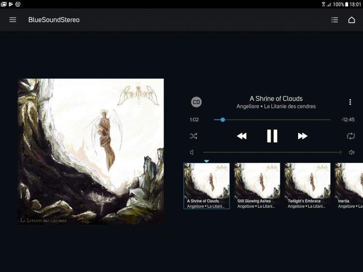This screenshot has width=363, height=272.
Task: Click the low-volume speaker icon
Action: (x=192, y=152)
